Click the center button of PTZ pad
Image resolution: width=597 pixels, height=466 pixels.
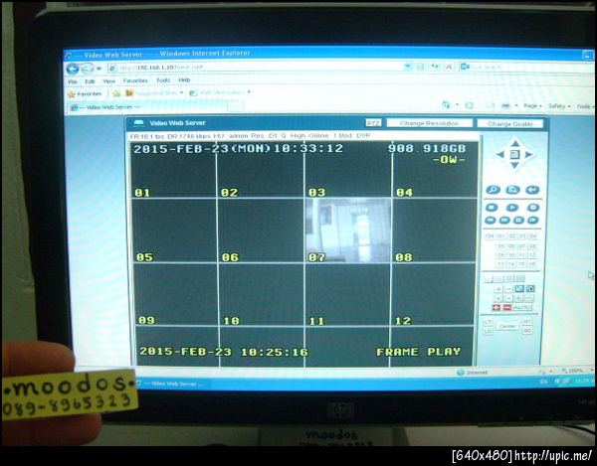click(515, 154)
